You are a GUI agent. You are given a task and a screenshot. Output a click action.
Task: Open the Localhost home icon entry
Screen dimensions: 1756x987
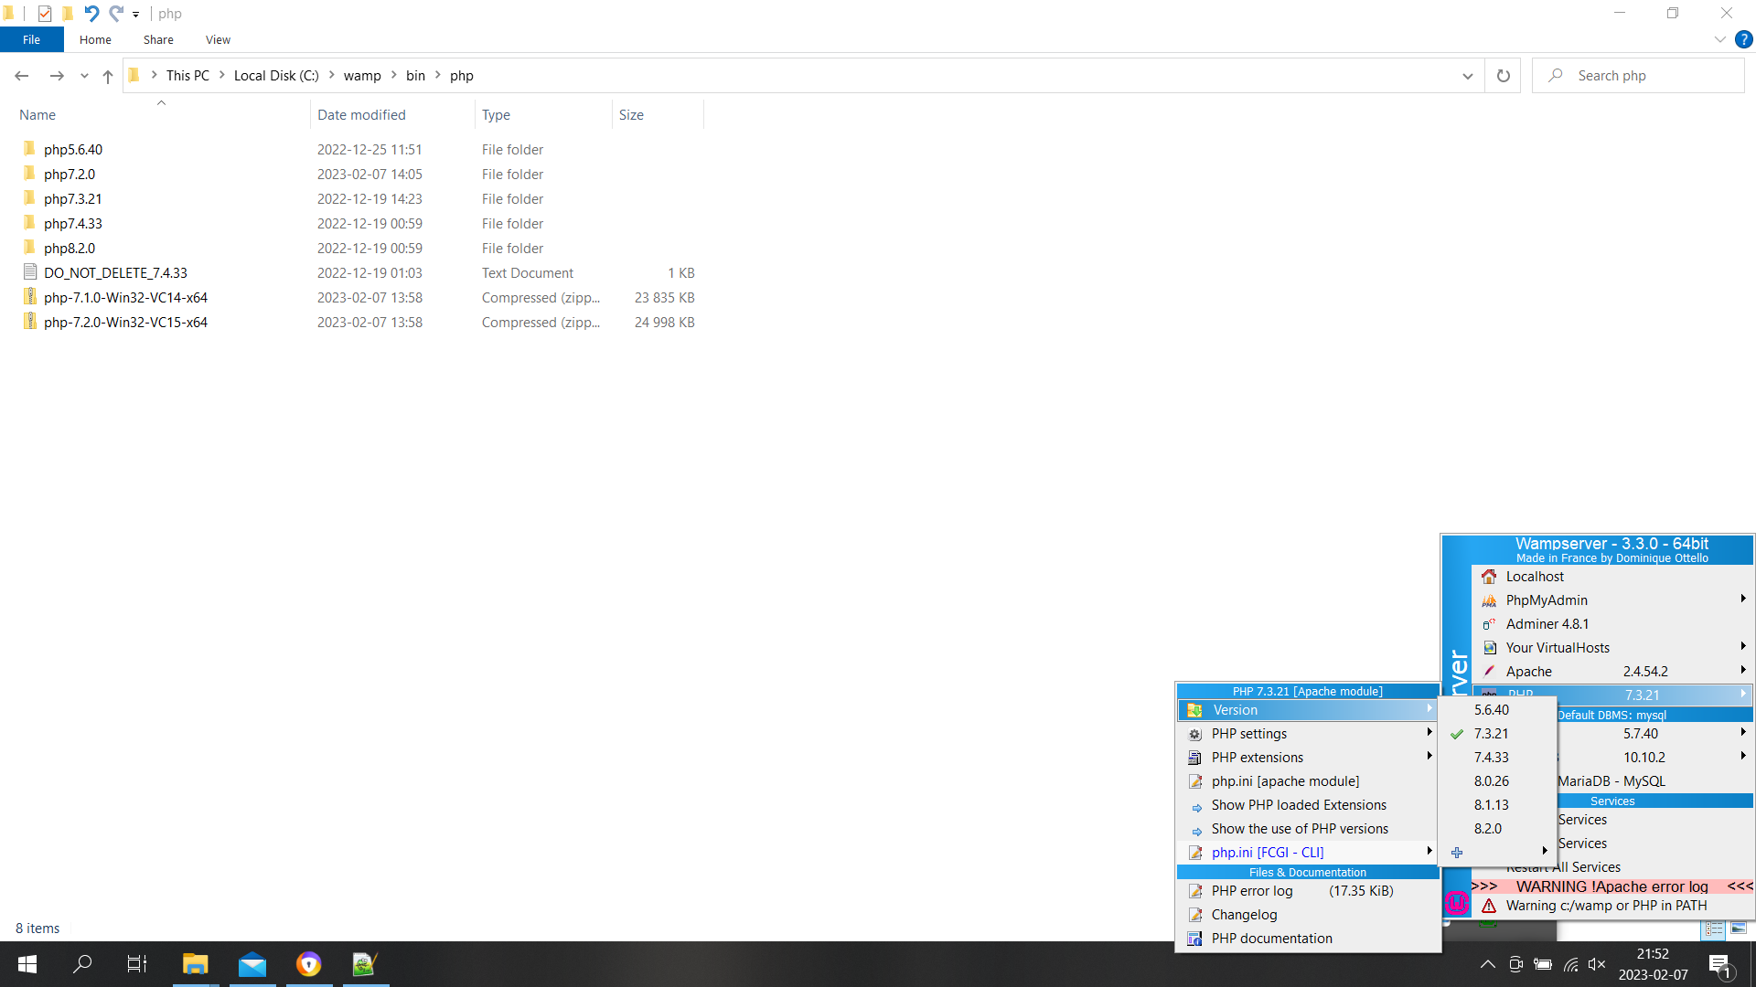1489,577
